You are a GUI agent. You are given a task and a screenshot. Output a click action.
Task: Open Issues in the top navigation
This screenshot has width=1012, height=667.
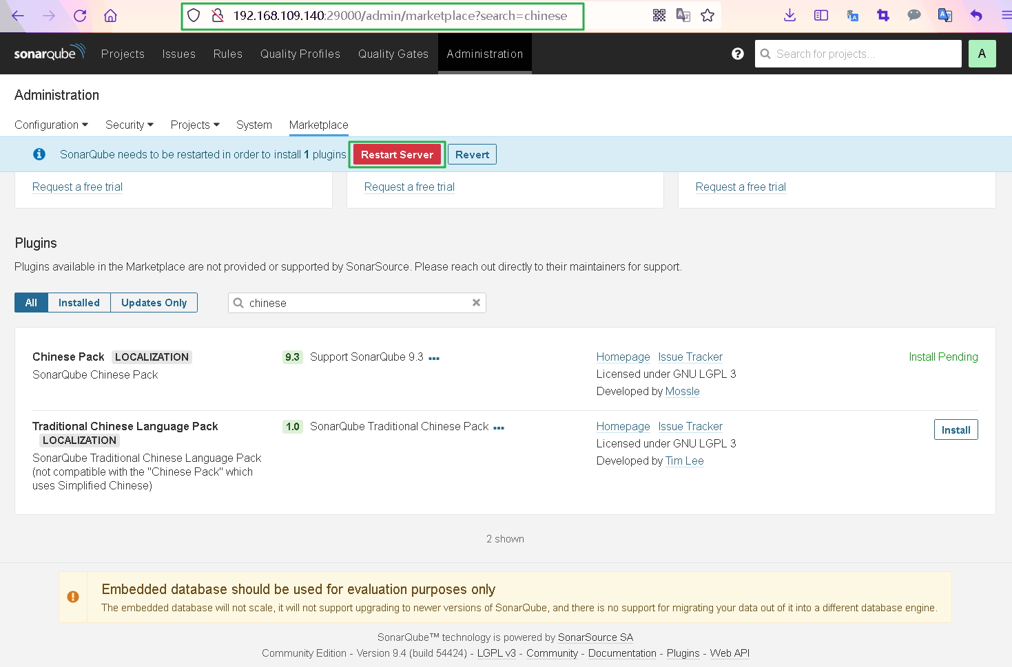pyautogui.click(x=179, y=54)
